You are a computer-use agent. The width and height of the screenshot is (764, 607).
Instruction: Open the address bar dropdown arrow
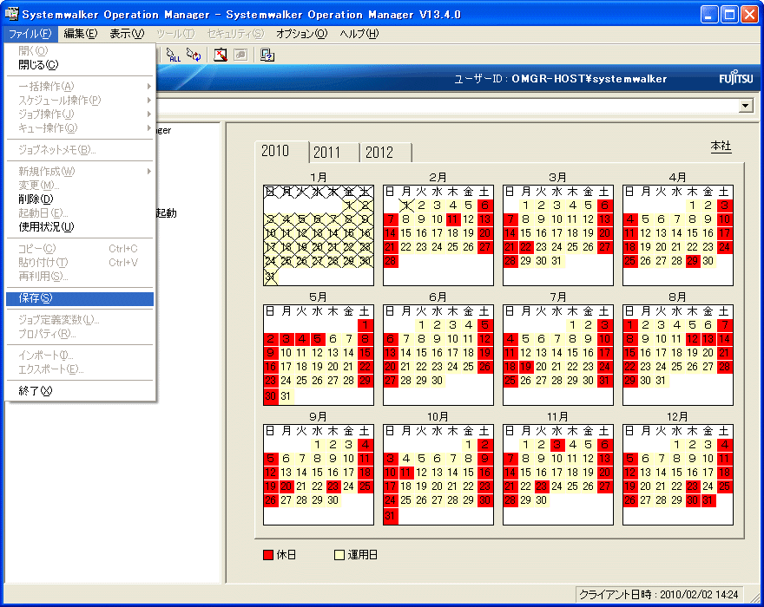point(746,106)
